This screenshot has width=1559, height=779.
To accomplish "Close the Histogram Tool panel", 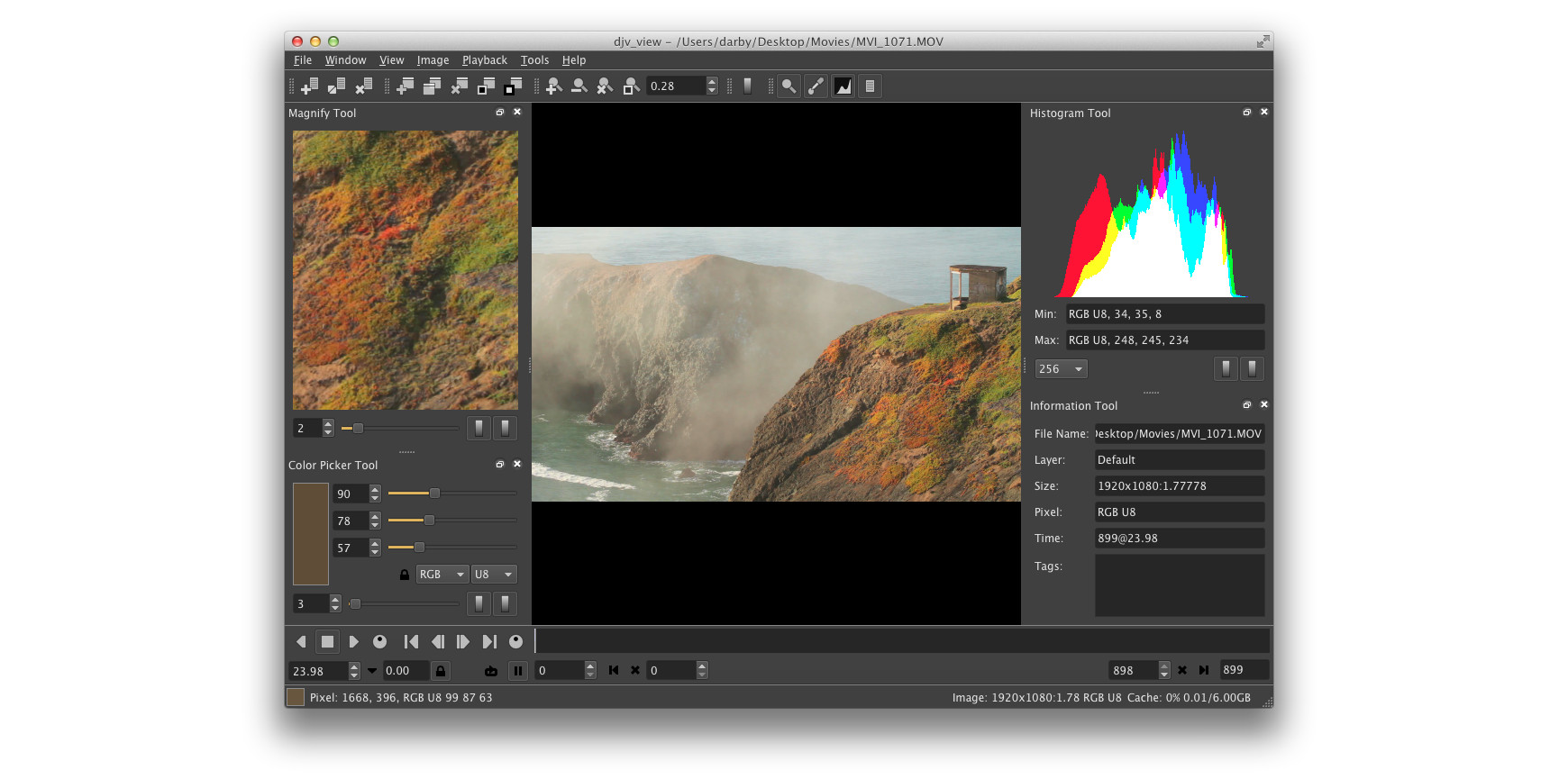I will (1263, 113).
